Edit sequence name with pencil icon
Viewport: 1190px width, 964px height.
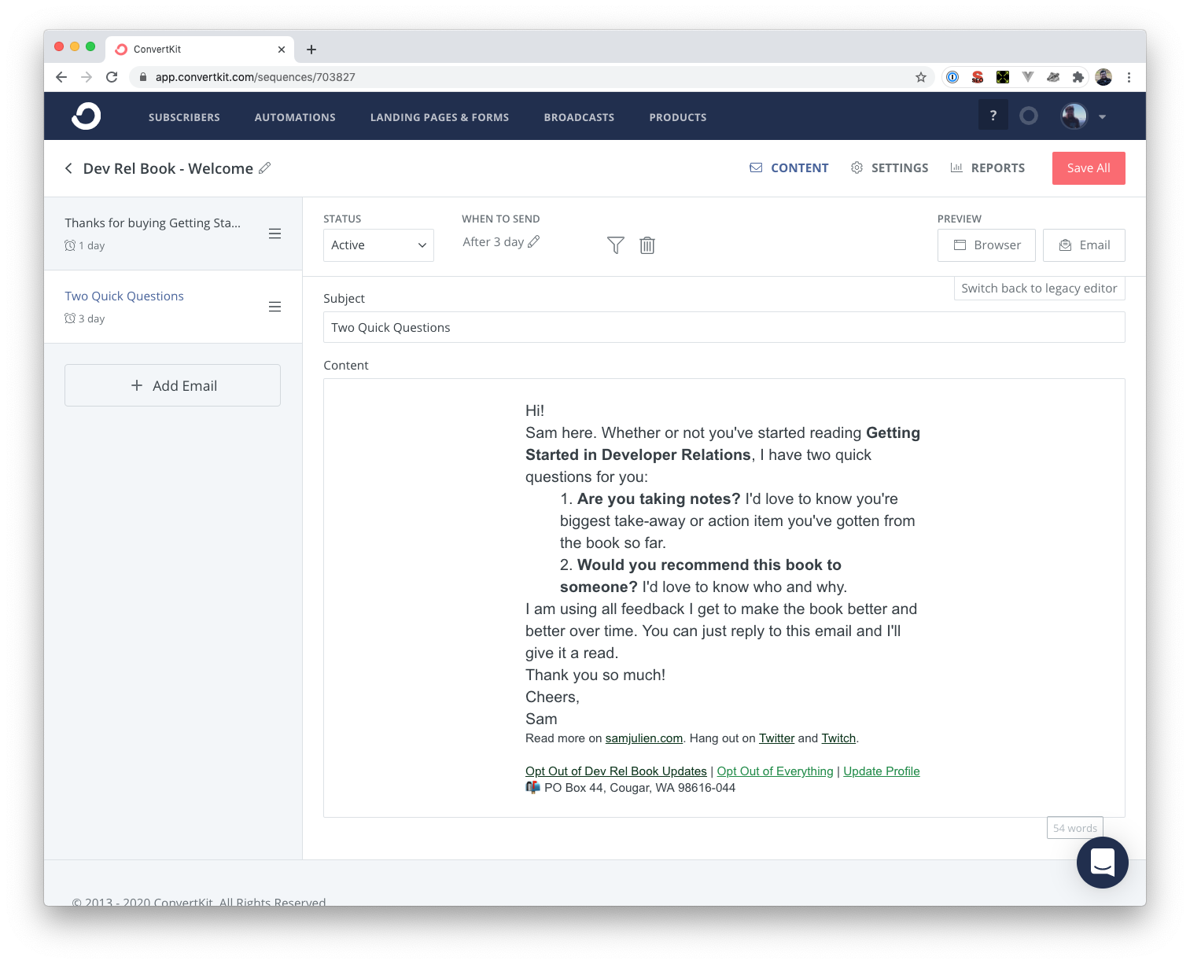point(265,167)
